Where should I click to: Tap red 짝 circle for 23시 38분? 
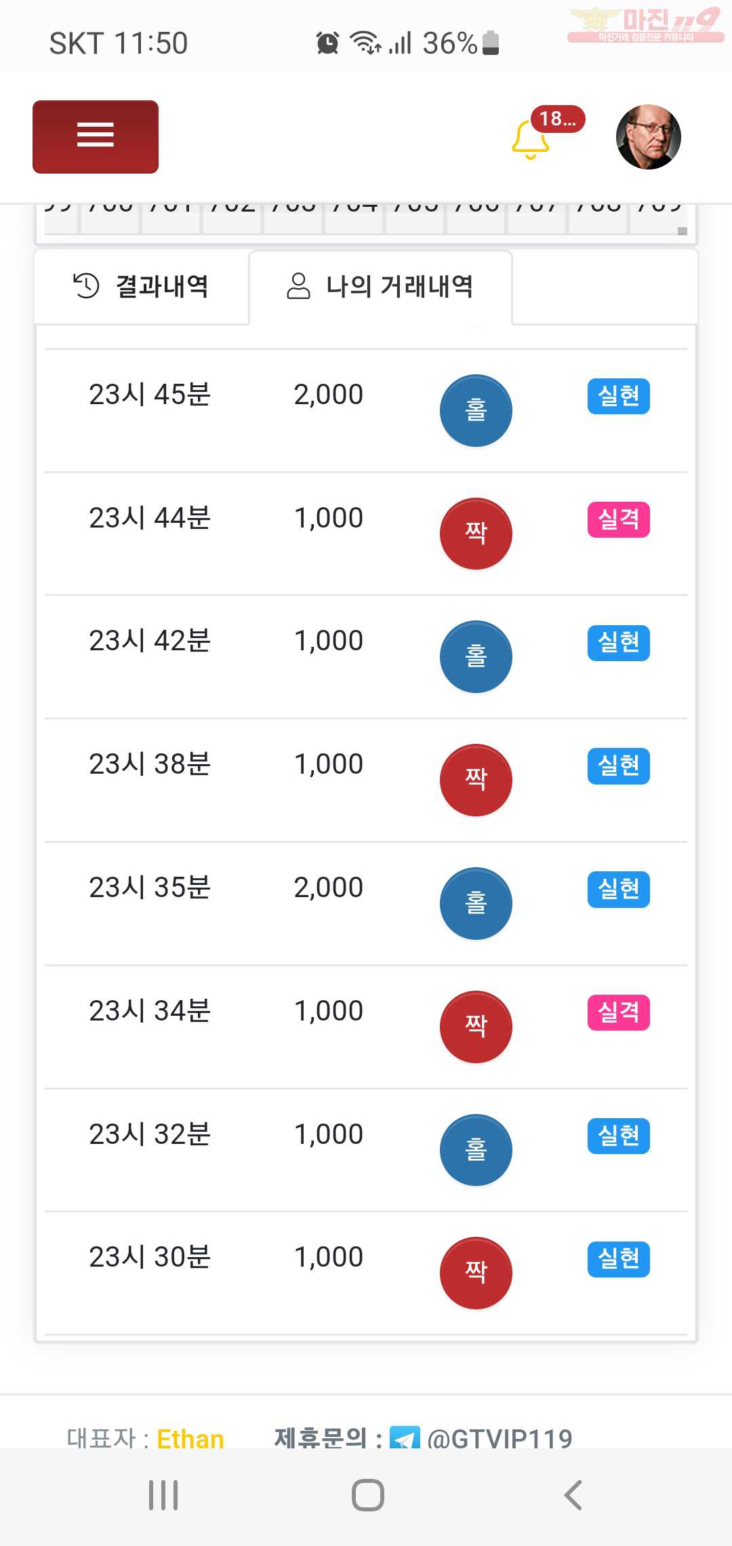(x=476, y=780)
